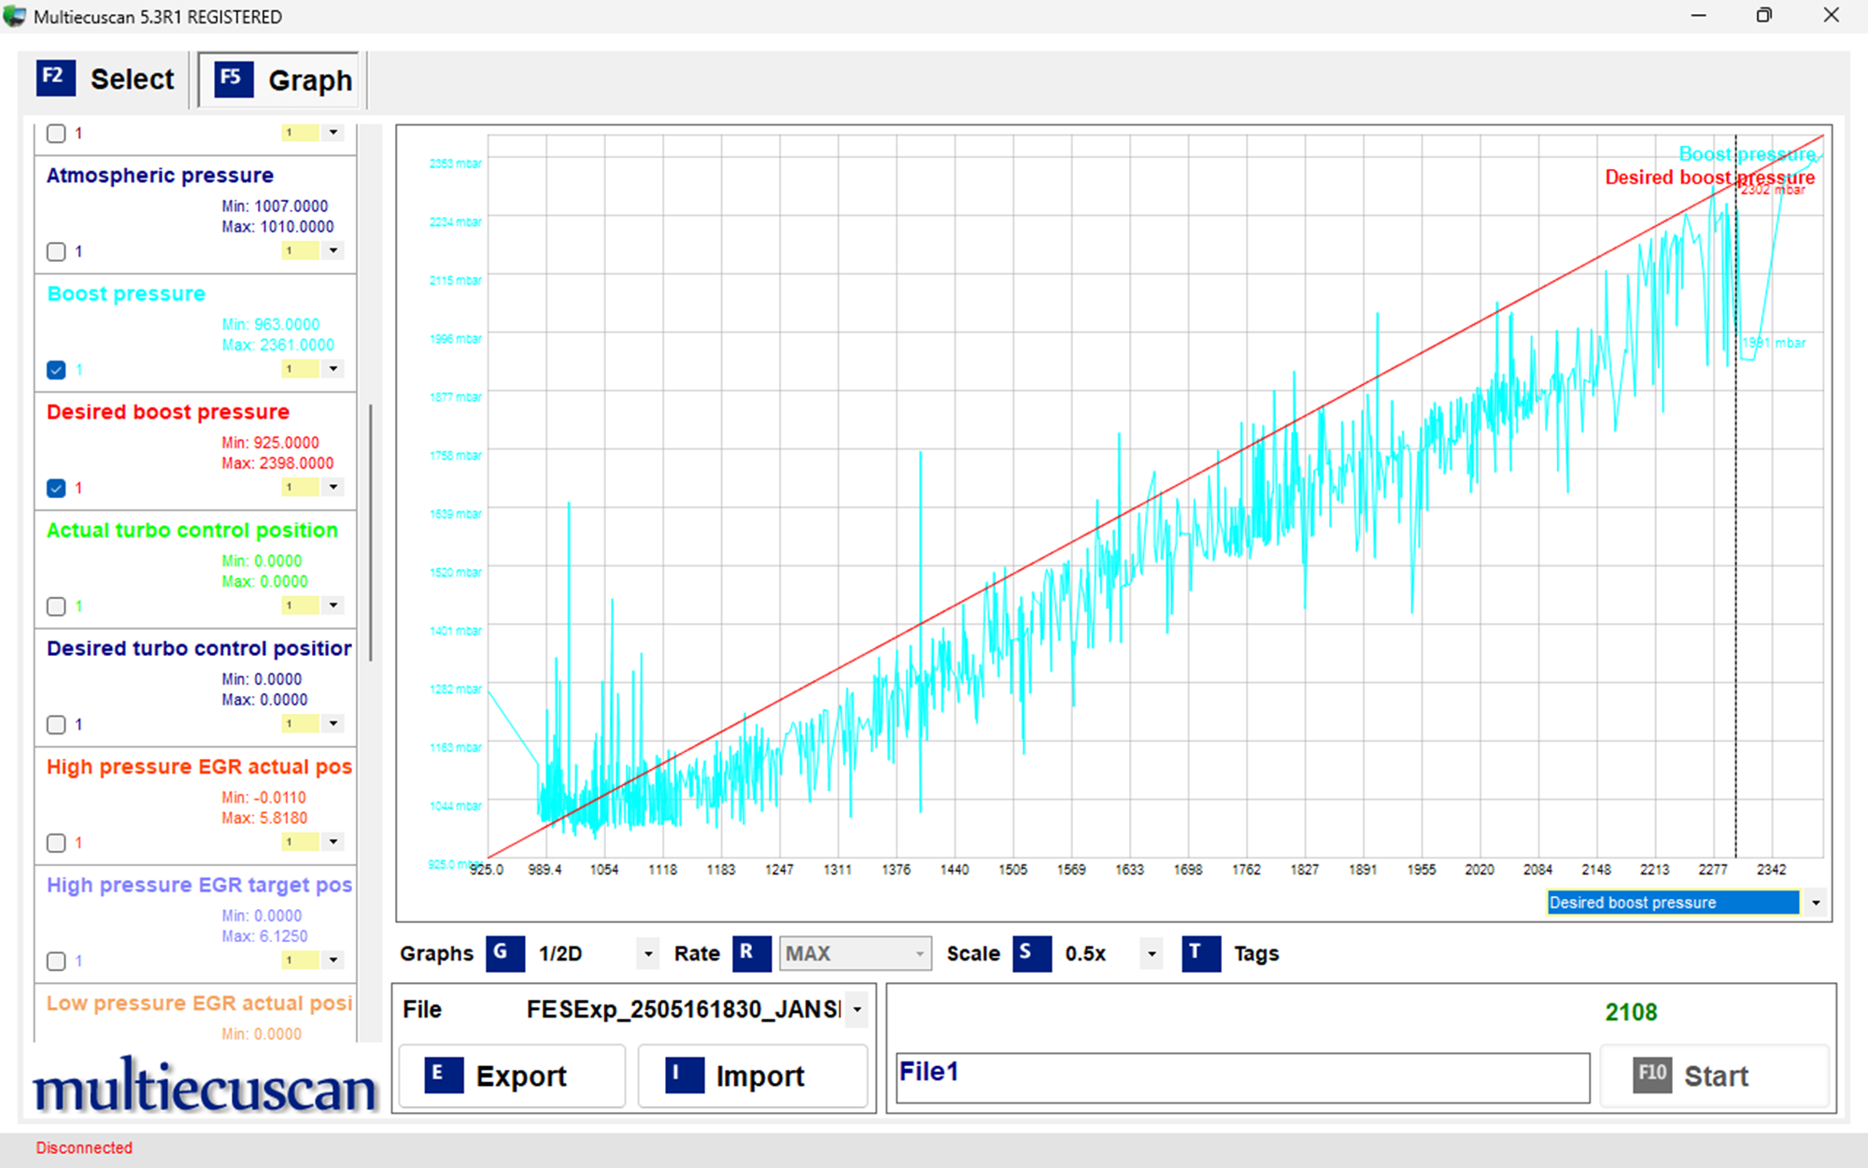1868x1168 pixels.
Task: Open the yellow dropdown for Atmospheric pressure
Action: (333, 250)
